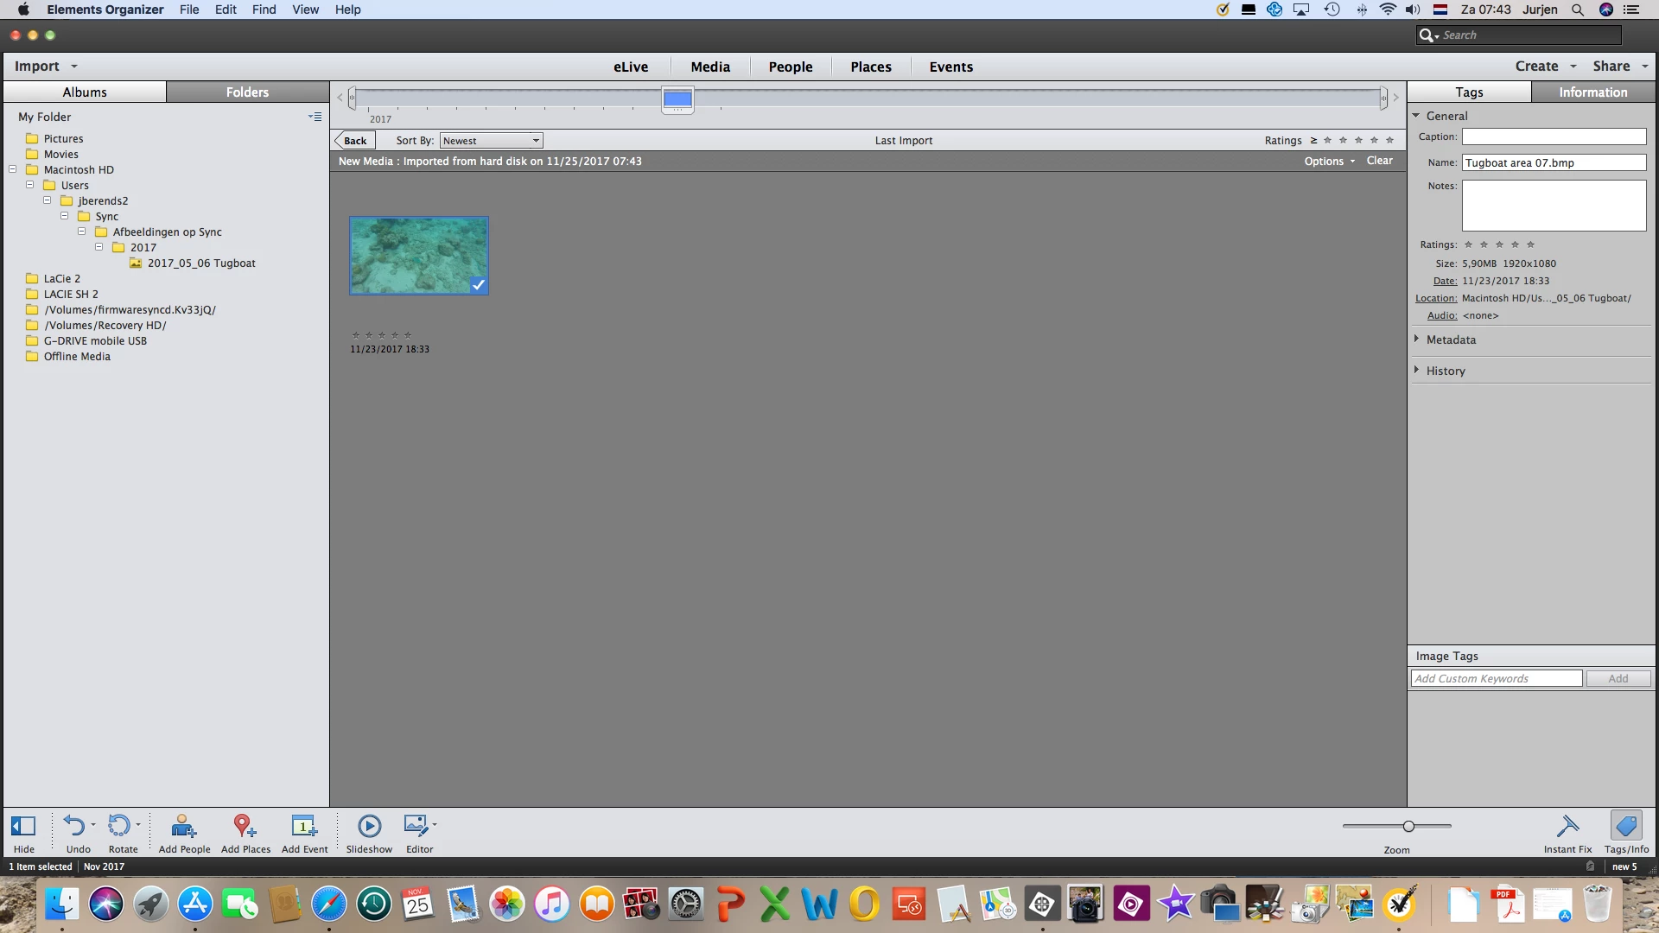Expand the History section

tap(1445, 371)
